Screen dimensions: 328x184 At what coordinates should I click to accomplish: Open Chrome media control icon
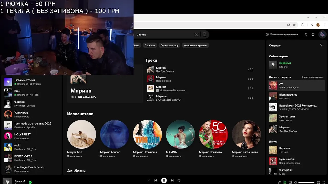312,25
